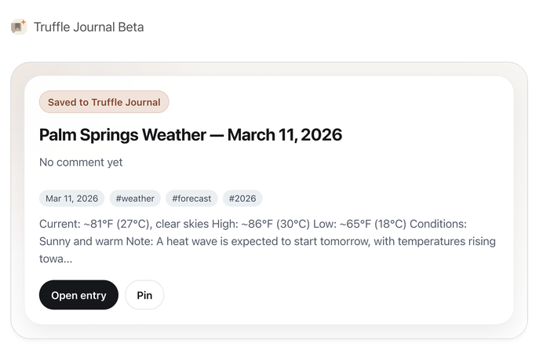Filter by the #forecast tag
Viewport: 554px width, 351px height.
coord(191,199)
